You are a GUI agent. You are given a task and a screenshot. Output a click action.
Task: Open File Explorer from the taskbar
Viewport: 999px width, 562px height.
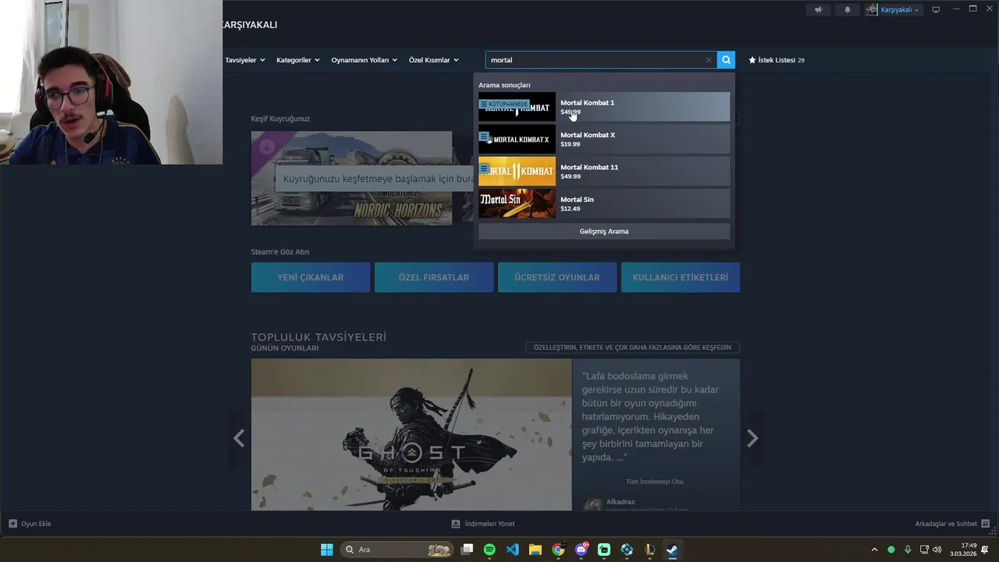click(x=535, y=550)
